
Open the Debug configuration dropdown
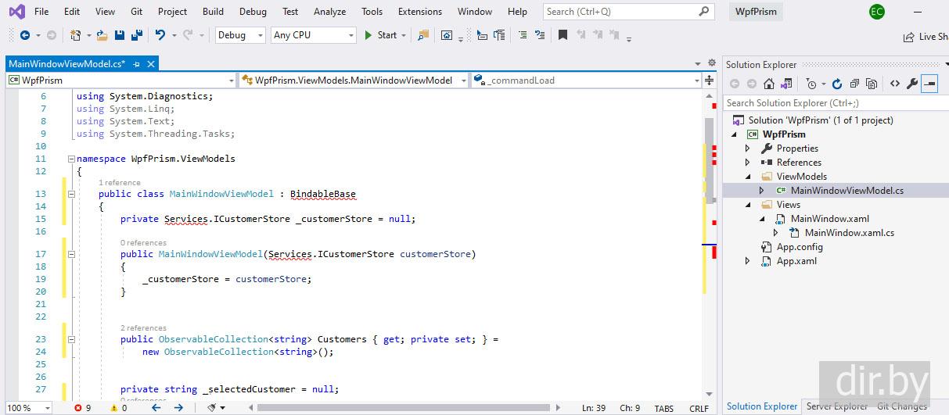239,35
